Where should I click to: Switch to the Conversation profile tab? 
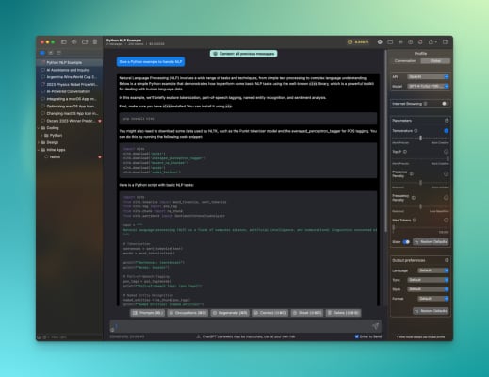point(405,61)
